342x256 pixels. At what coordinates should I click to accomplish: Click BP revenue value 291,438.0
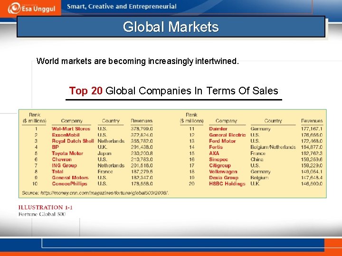coord(142,147)
